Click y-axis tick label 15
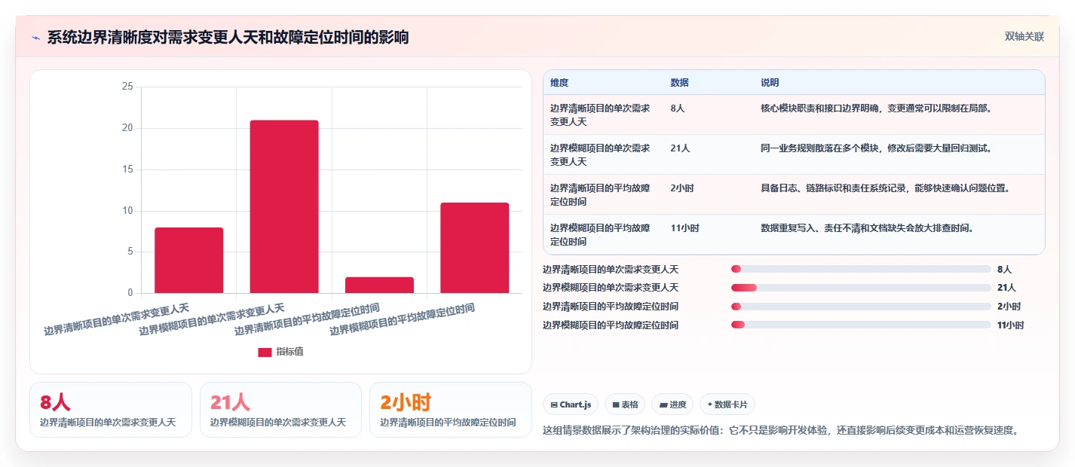The width and height of the screenshot is (1075, 467). (x=127, y=169)
